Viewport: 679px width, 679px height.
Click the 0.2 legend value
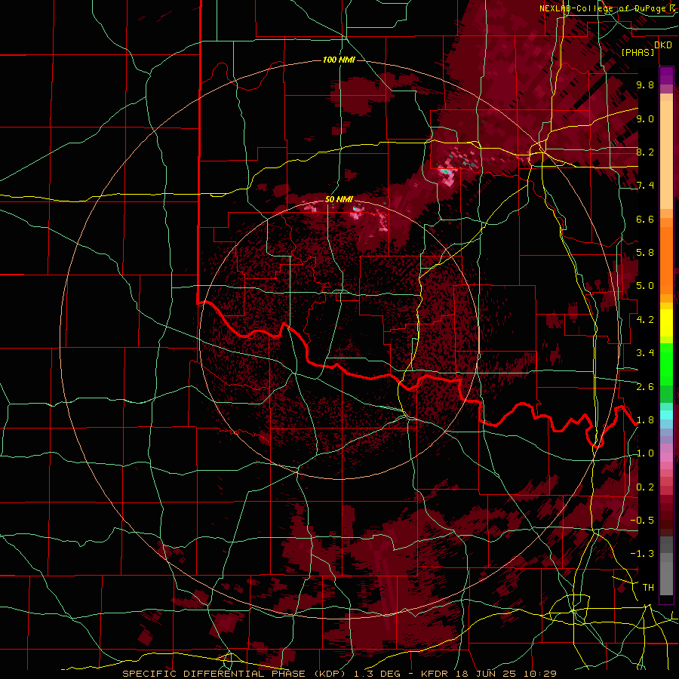pyautogui.click(x=645, y=487)
